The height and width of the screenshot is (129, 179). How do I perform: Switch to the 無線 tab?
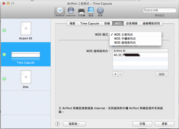[x=107, y=23]
